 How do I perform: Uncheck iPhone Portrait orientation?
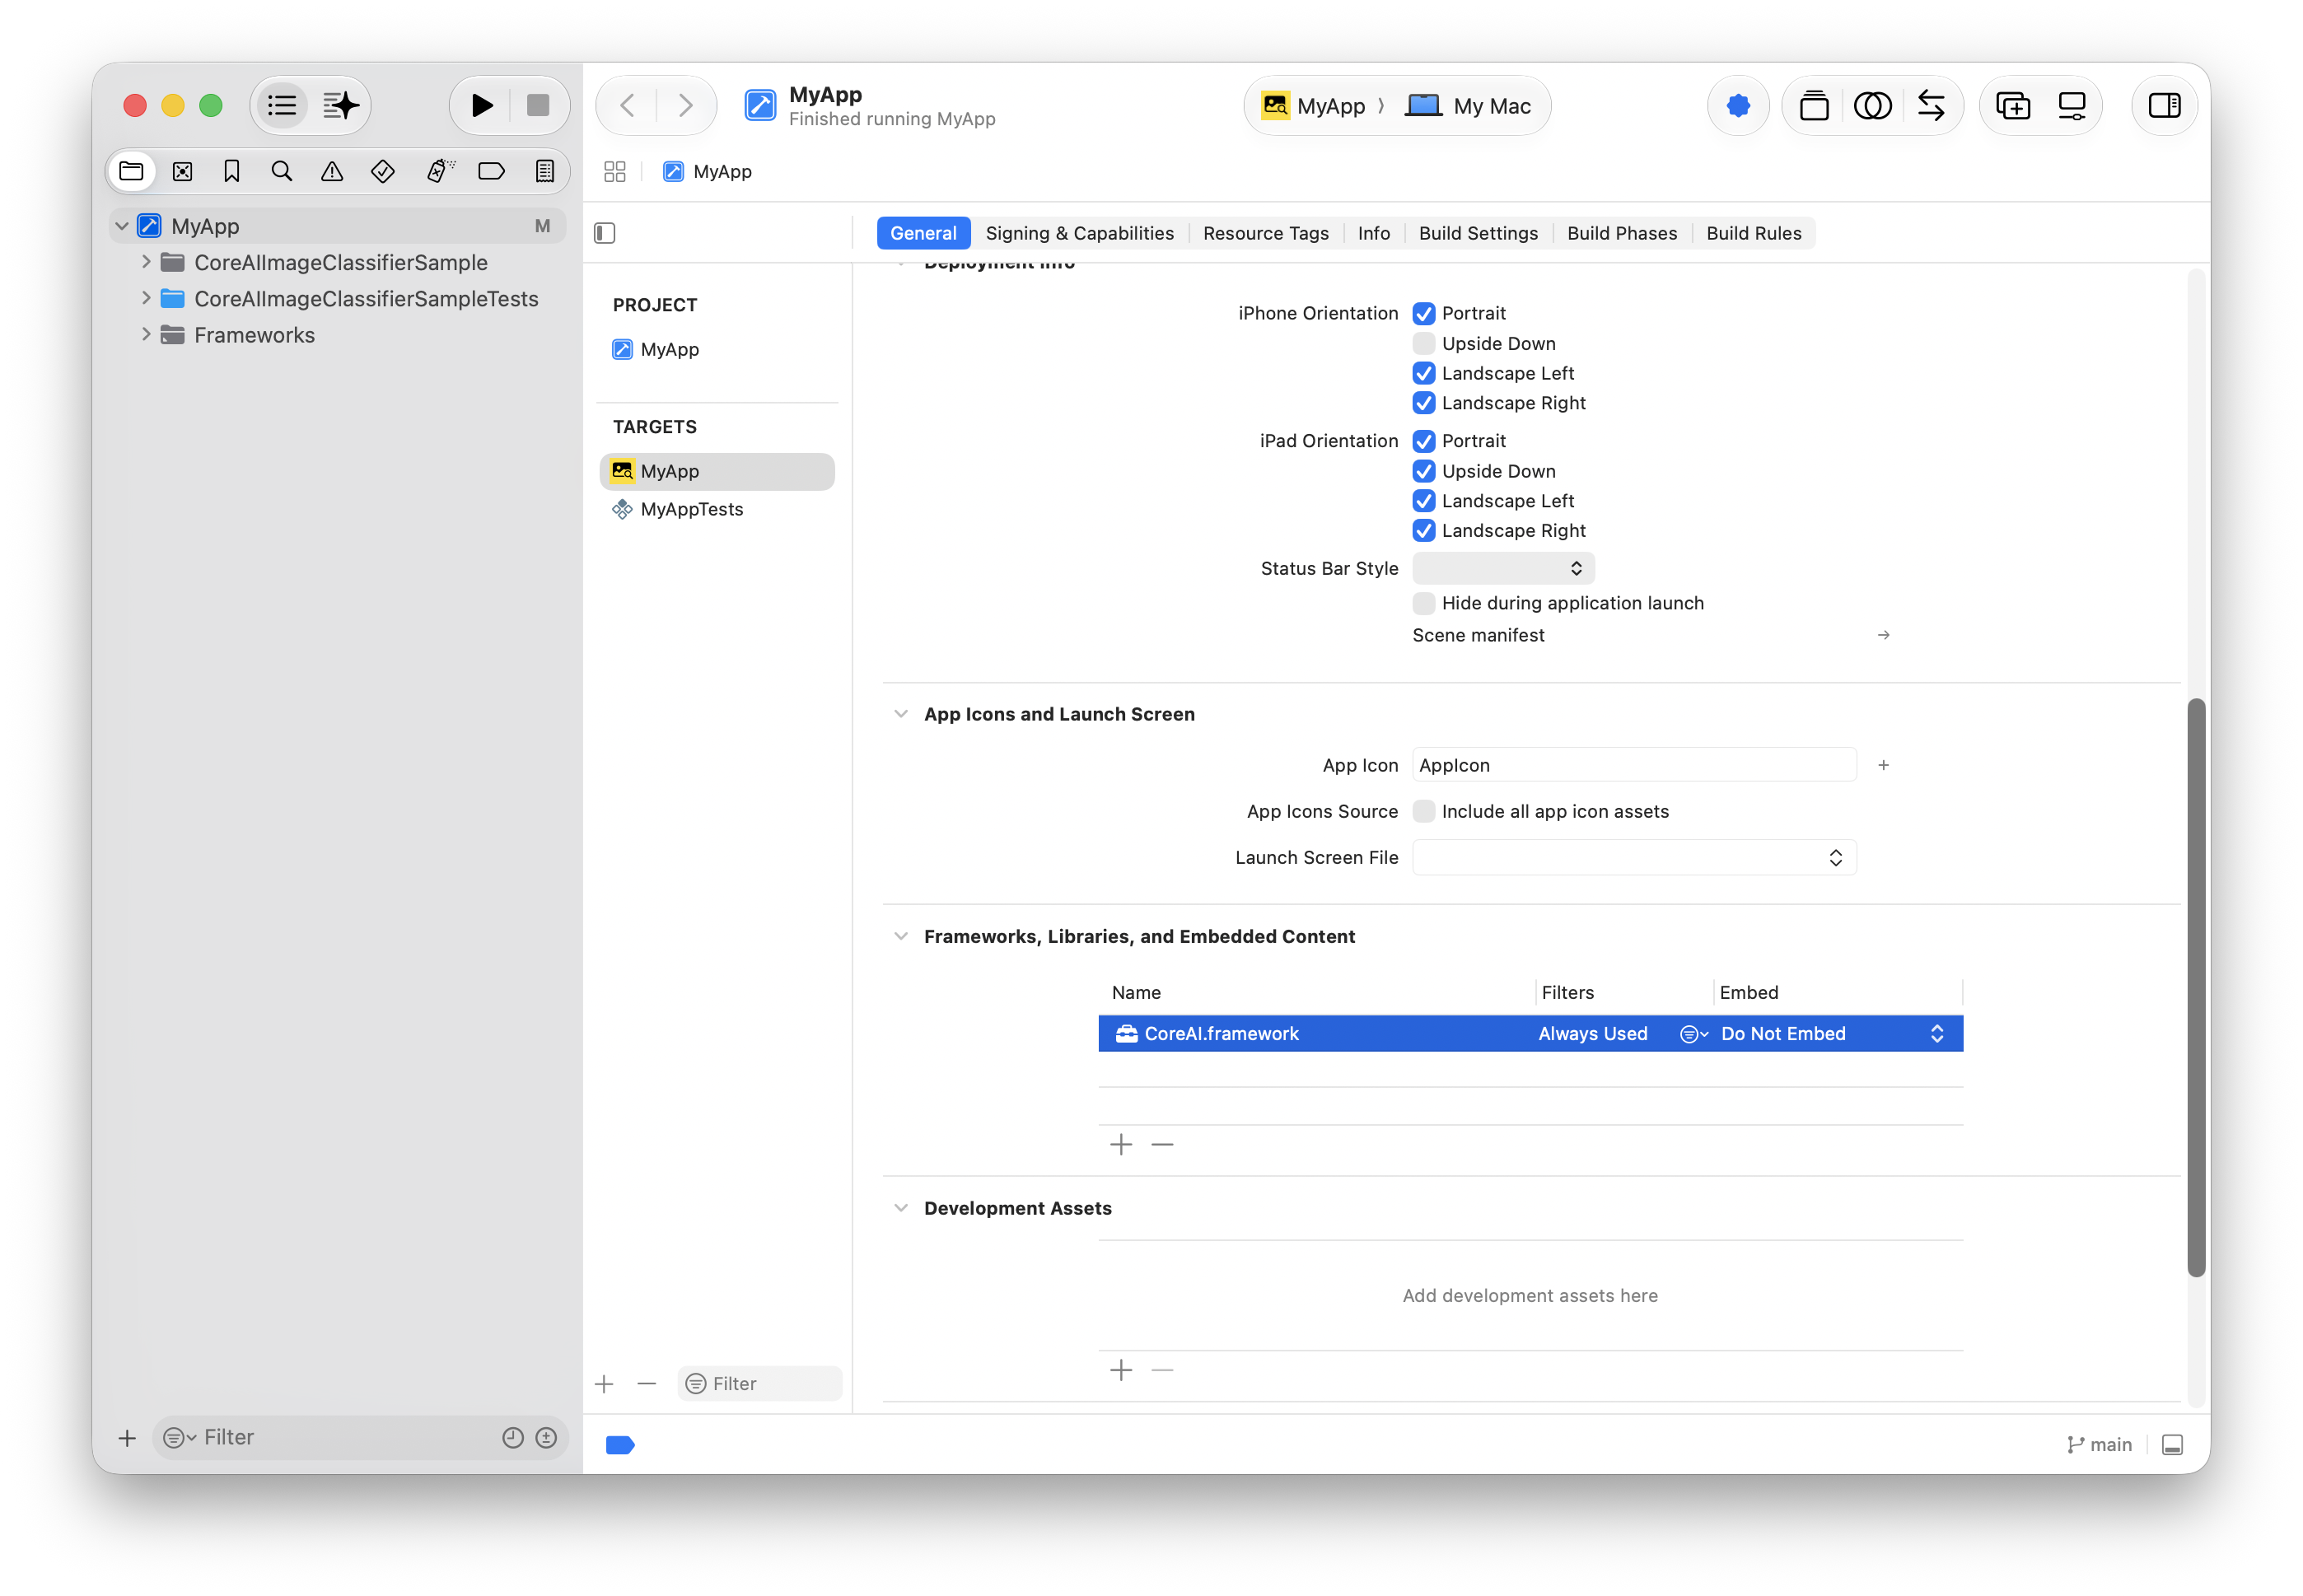pyautogui.click(x=1424, y=313)
